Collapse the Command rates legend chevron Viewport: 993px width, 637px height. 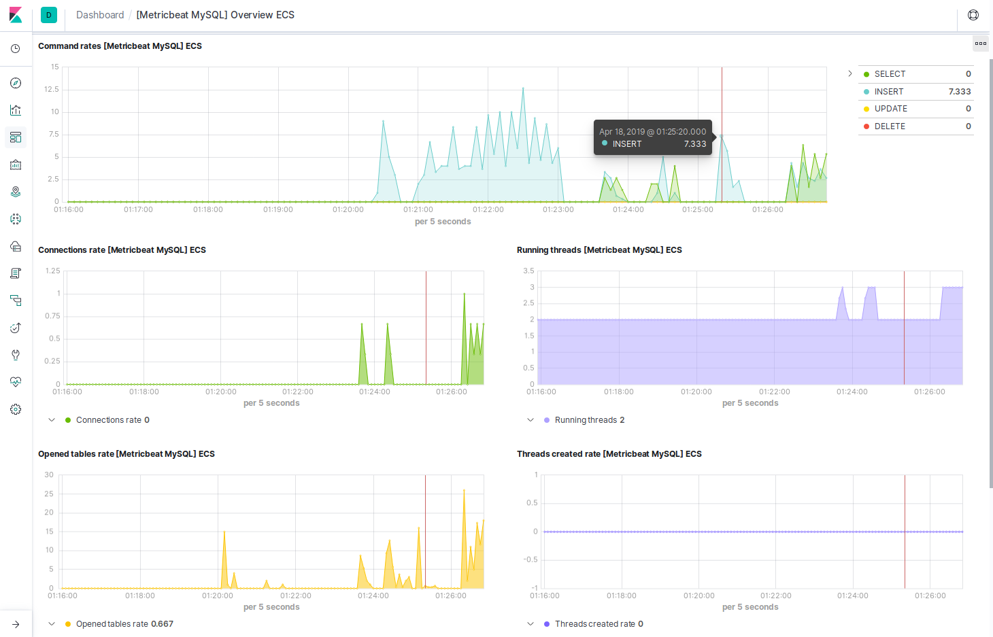[849, 73]
